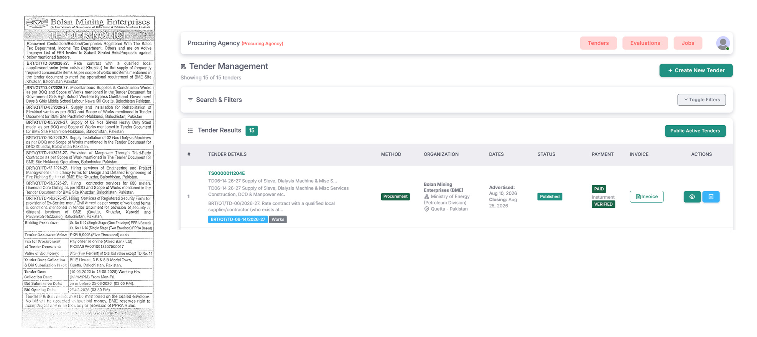The height and width of the screenshot is (337, 757).
Task: Click the 'Advertised:' date label
Action: click(502, 188)
